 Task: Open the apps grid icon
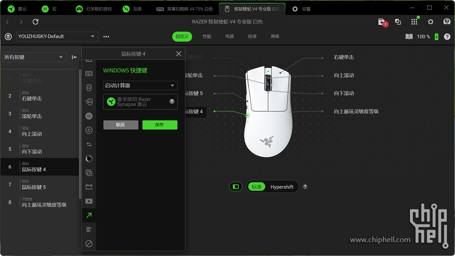coord(414,22)
